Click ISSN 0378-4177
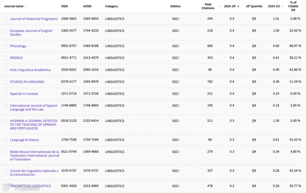The height and width of the screenshot is (193, 306). [x=69, y=82]
